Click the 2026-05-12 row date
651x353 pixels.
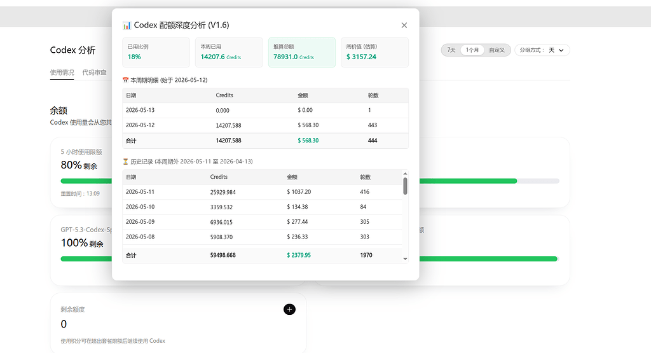coord(140,125)
